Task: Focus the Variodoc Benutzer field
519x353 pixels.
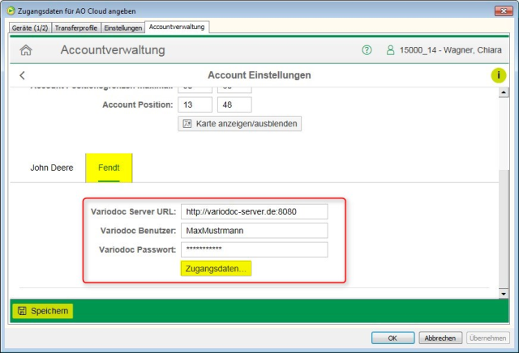Action: click(254, 231)
